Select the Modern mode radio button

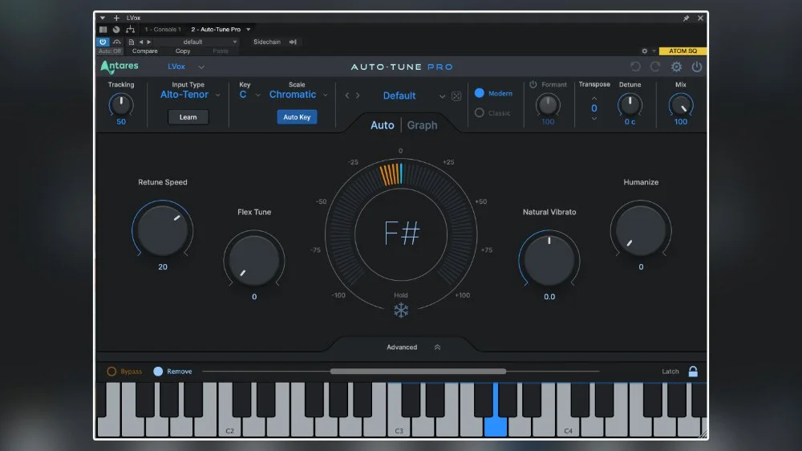point(480,93)
